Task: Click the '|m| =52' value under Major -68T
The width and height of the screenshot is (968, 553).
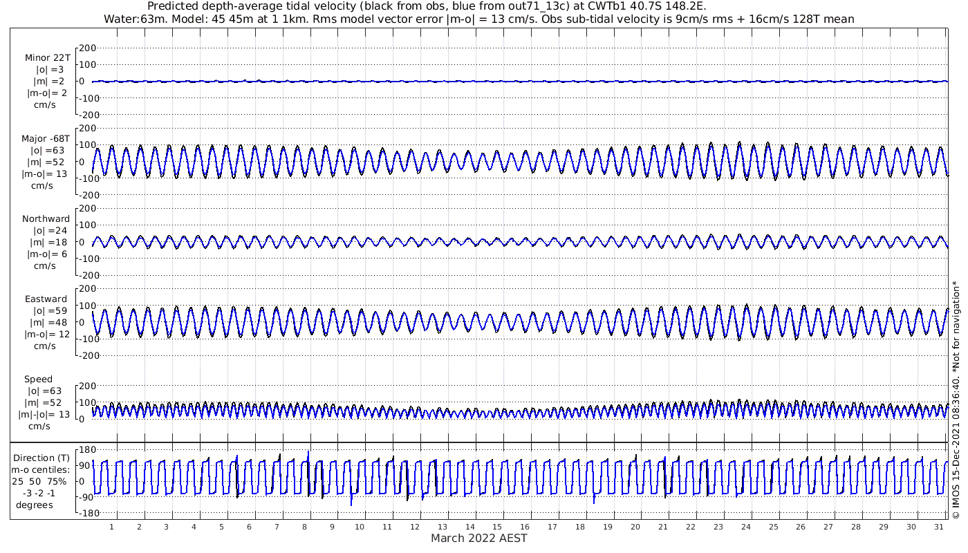Action: [47, 162]
